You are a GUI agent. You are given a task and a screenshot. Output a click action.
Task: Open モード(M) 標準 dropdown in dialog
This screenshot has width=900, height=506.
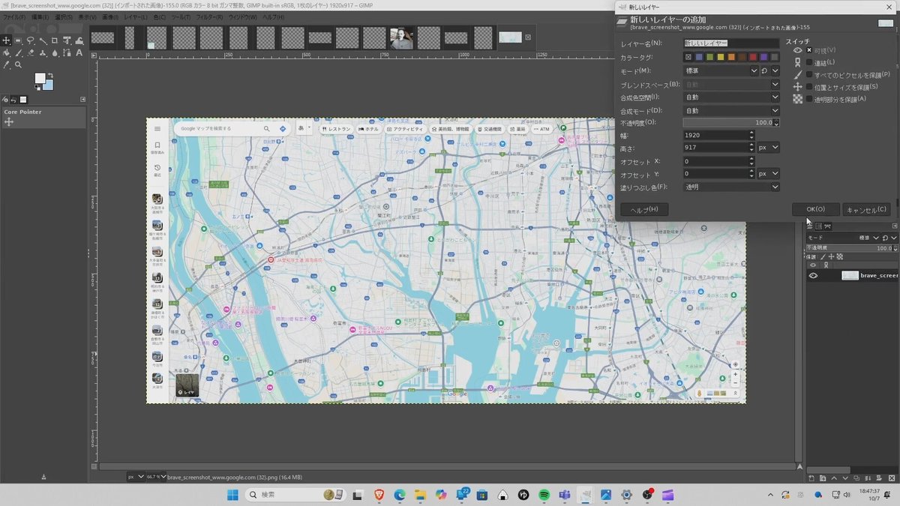pos(721,70)
